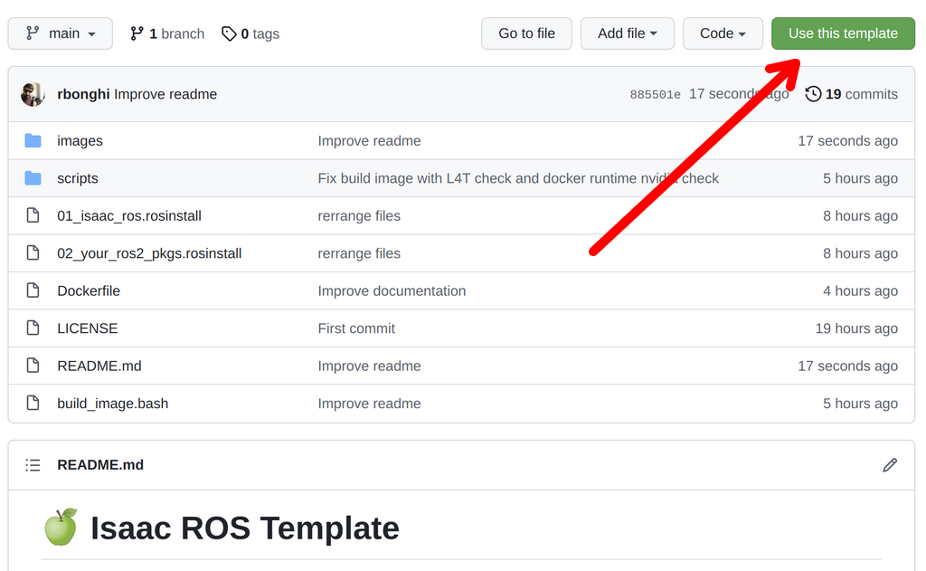Image resolution: width=926 pixels, height=571 pixels.
Task: Click the README table of contents icon
Action: coord(33,465)
